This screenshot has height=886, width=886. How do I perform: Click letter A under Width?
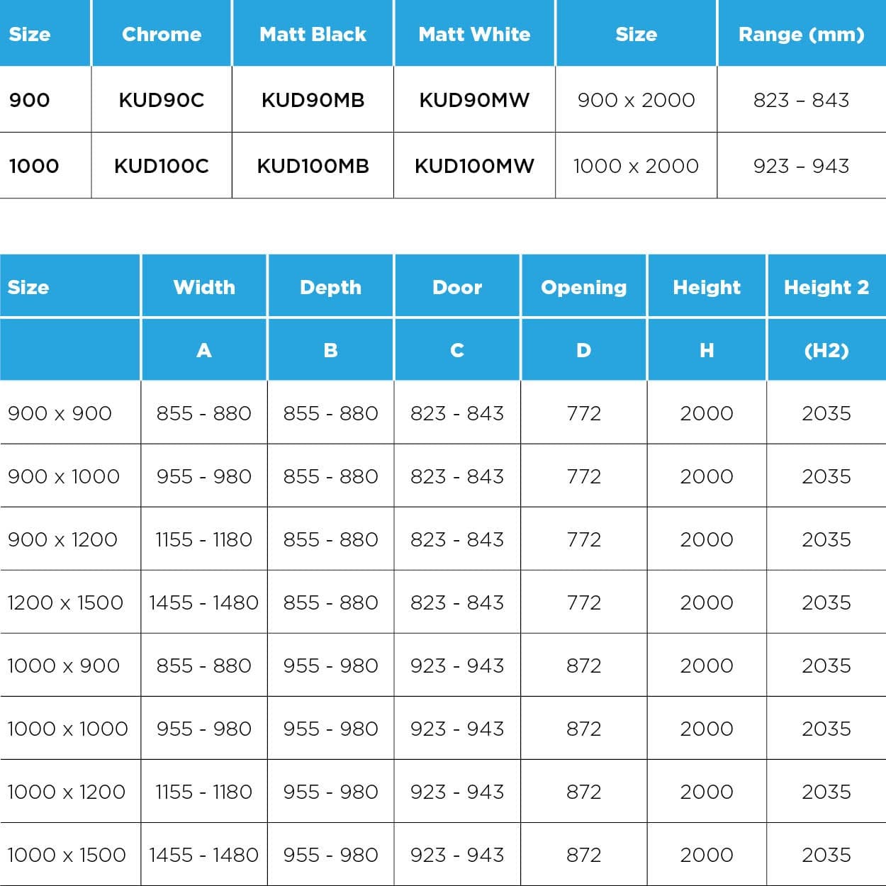(x=204, y=350)
